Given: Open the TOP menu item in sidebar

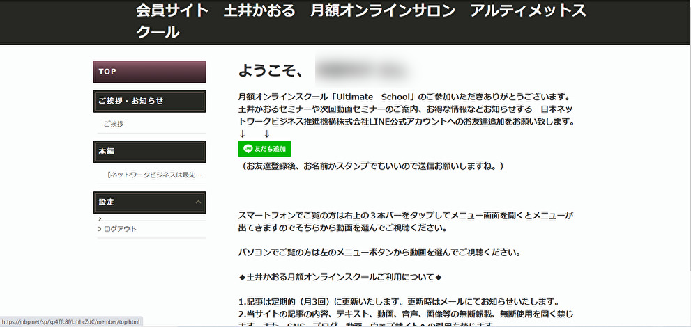Looking at the screenshot, I should pyautogui.click(x=149, y=72).
